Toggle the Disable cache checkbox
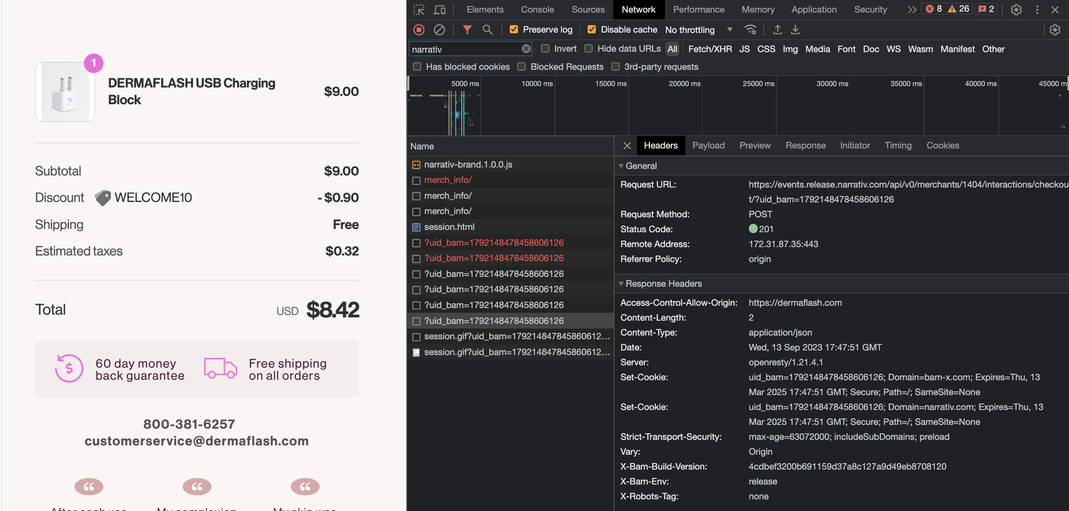1069x511 pixels. tap(591, 29)
